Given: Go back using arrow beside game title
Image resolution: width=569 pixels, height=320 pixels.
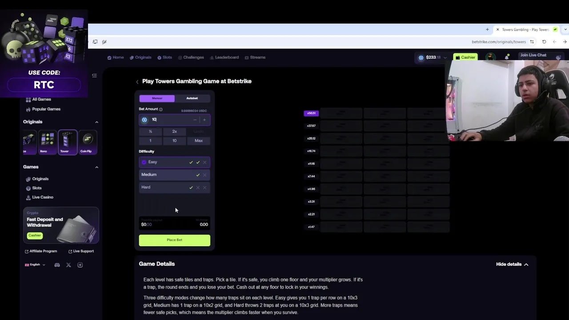Looking at the screenshot, I should [x=137, y=82].
